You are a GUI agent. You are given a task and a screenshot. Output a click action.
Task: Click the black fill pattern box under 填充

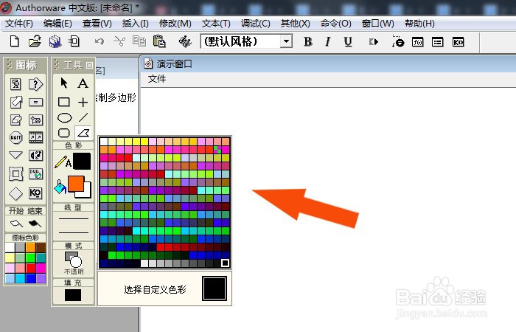pyautogui.click(x=73, y=295)
